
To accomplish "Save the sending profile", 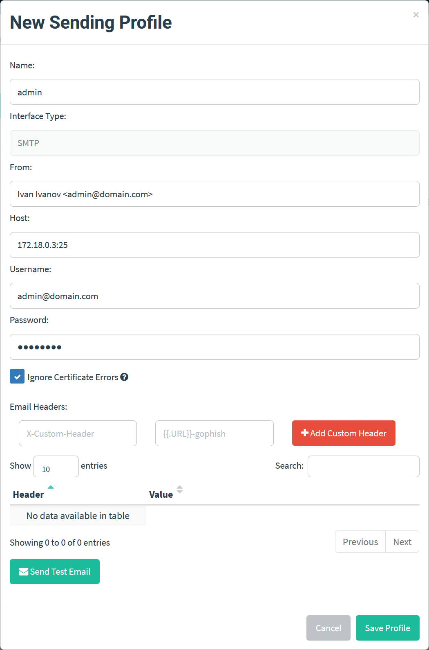I will tap(387, 628).
